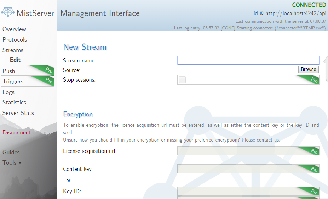Click the Last log entry line
The image size is (328, 199).
click(x=250, y=28)
